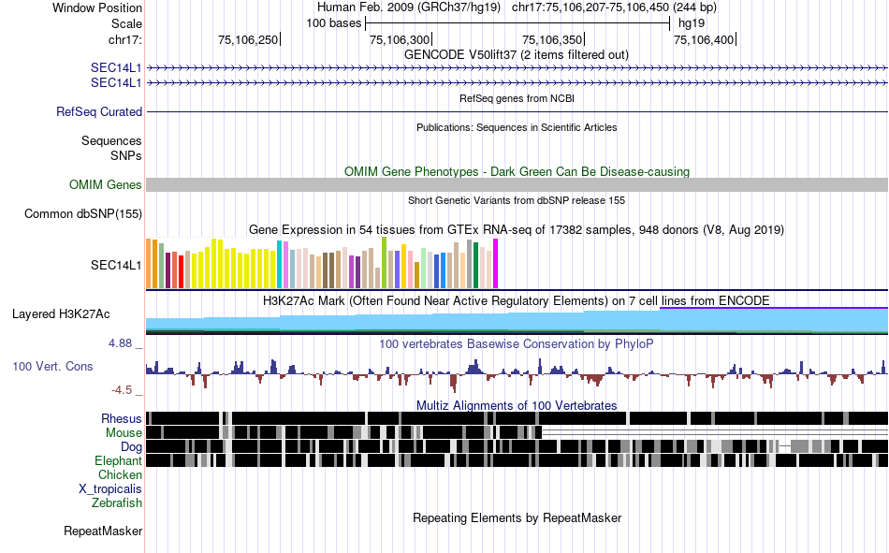Click the Scale track label
This screenshot has height=553, width=889.
tap(126, 23)
